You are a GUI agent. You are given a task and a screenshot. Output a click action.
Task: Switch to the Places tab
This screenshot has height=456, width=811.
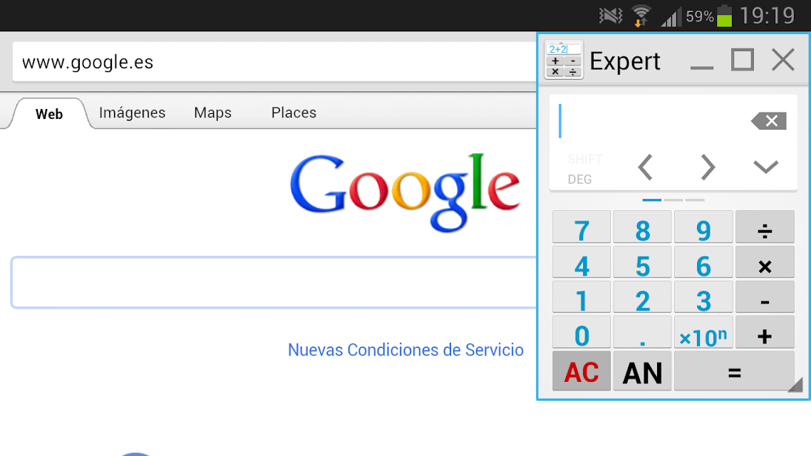pyautogui.click(x=294, y=113)
